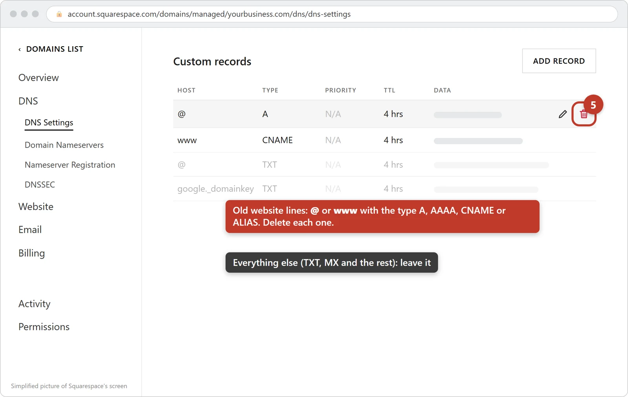The height and width of the screenshot is (397, 628).
Task: Click the lock icon in address bar
Action: click(x=59, y=14)
